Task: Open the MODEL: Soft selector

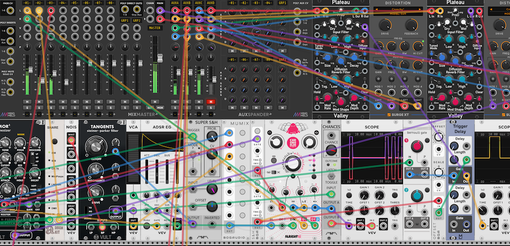Action: (398, 14)
